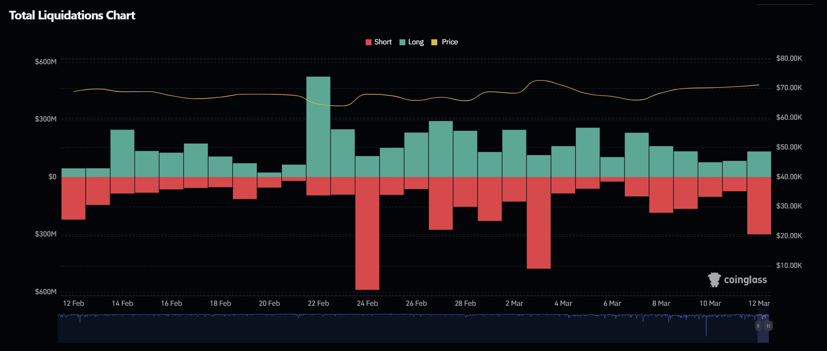Toggle the Long series in legend
The height and width of the screenshot is (351, 827).
click(411, 42)
